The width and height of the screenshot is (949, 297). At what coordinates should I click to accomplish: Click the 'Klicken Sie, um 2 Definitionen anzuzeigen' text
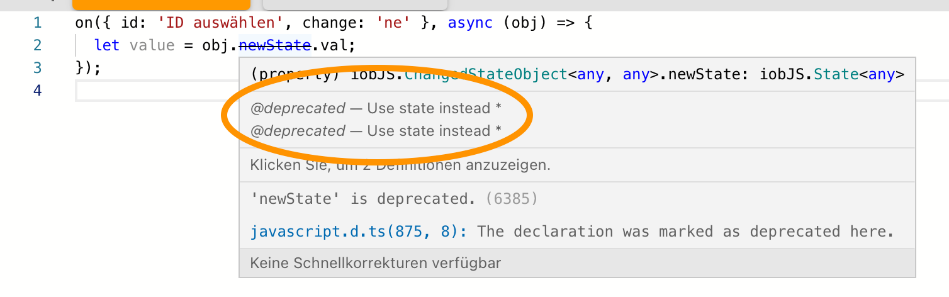(x=400, y=165)
